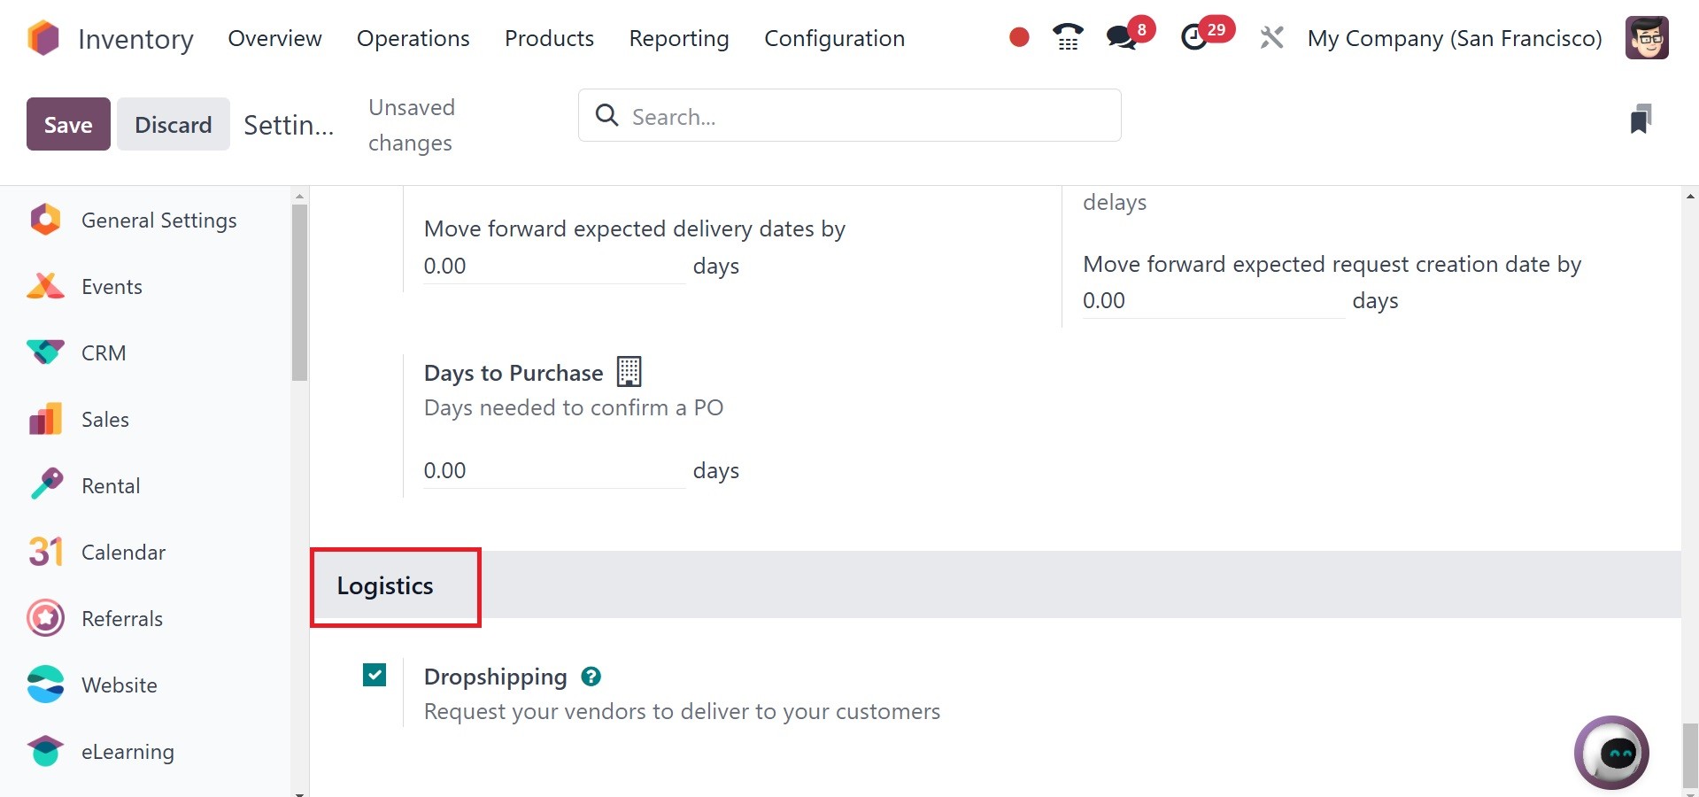Image resolution: width=1699 pixels, height=797 pixels.
Task: Open the user avatar menu
Action: point(1647,38)
